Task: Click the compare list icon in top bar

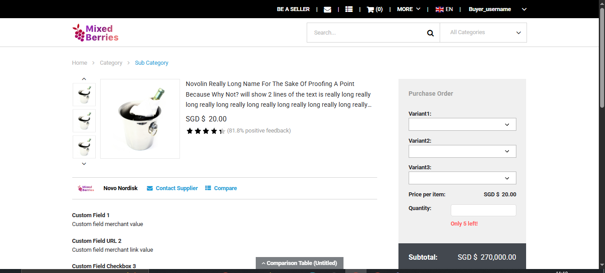Action: point(349,9)
